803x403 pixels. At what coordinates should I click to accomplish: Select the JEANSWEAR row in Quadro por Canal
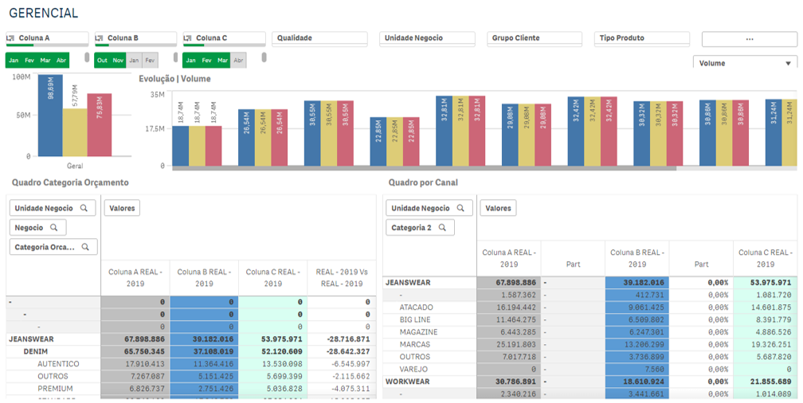pyautogui.click(x=406, y=282)
